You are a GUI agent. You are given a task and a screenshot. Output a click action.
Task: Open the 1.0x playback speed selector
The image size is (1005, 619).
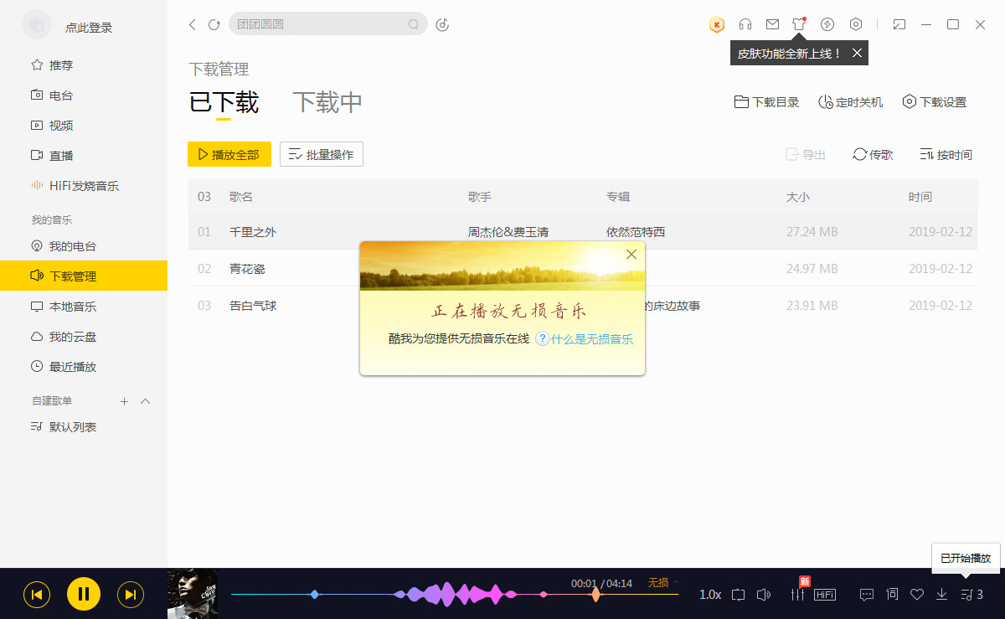point(709,594)
